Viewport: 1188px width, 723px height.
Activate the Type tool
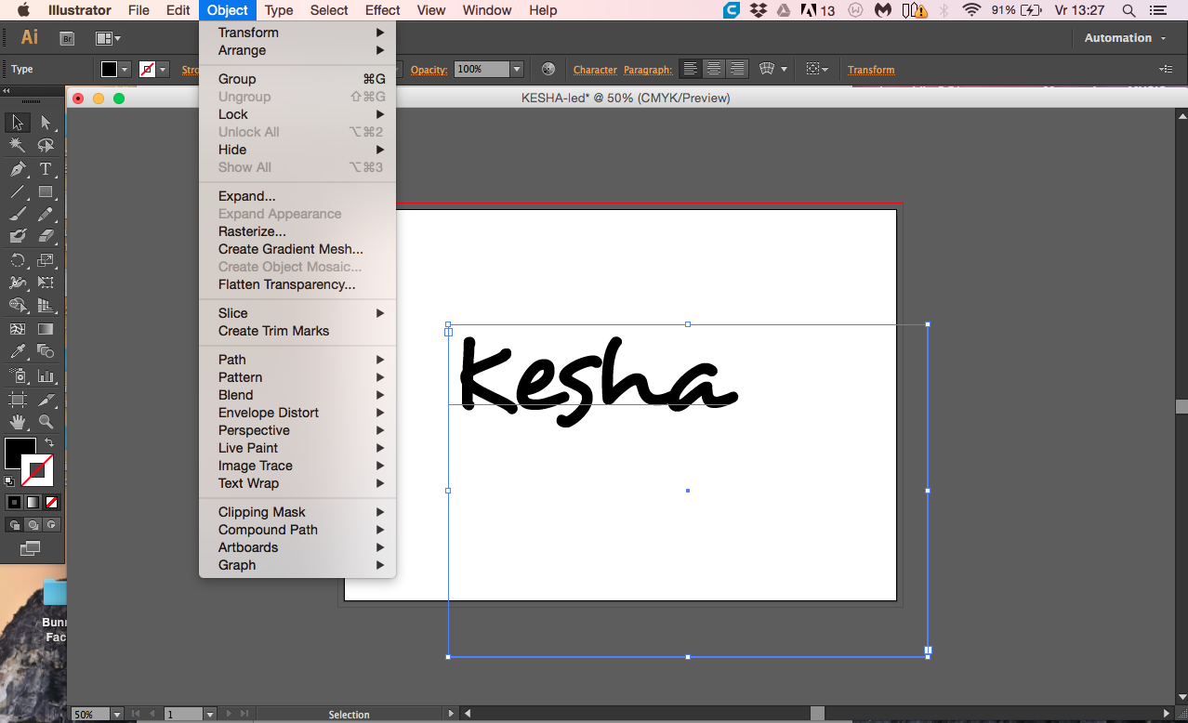(46, 169)
